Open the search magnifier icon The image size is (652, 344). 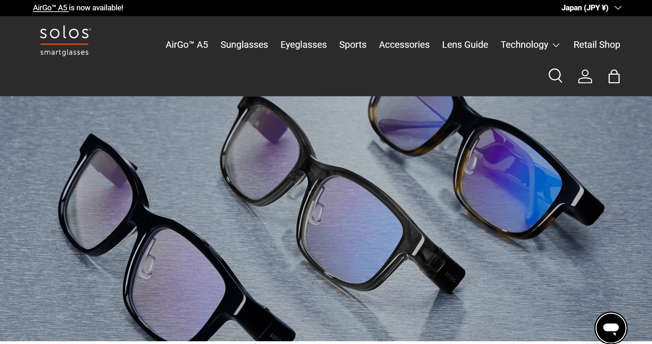tap(555, 76)
